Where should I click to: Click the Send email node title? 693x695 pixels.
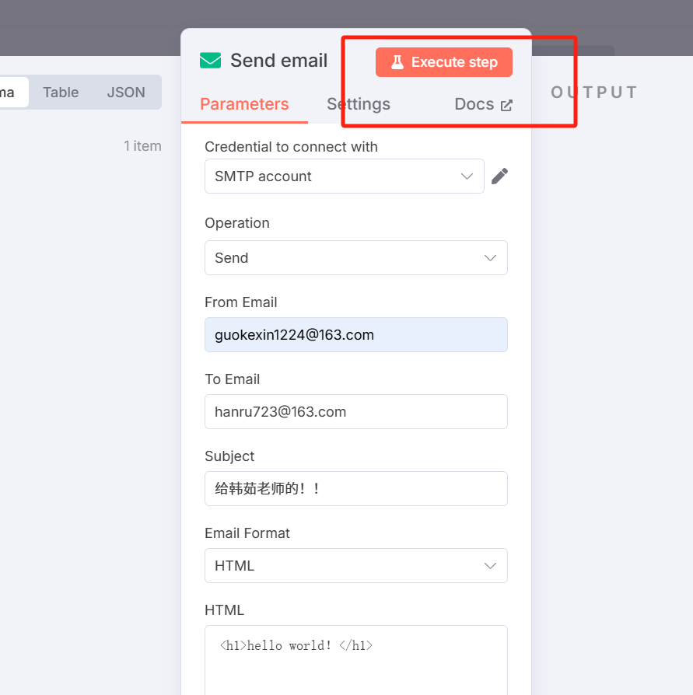(x=279, y=61)
